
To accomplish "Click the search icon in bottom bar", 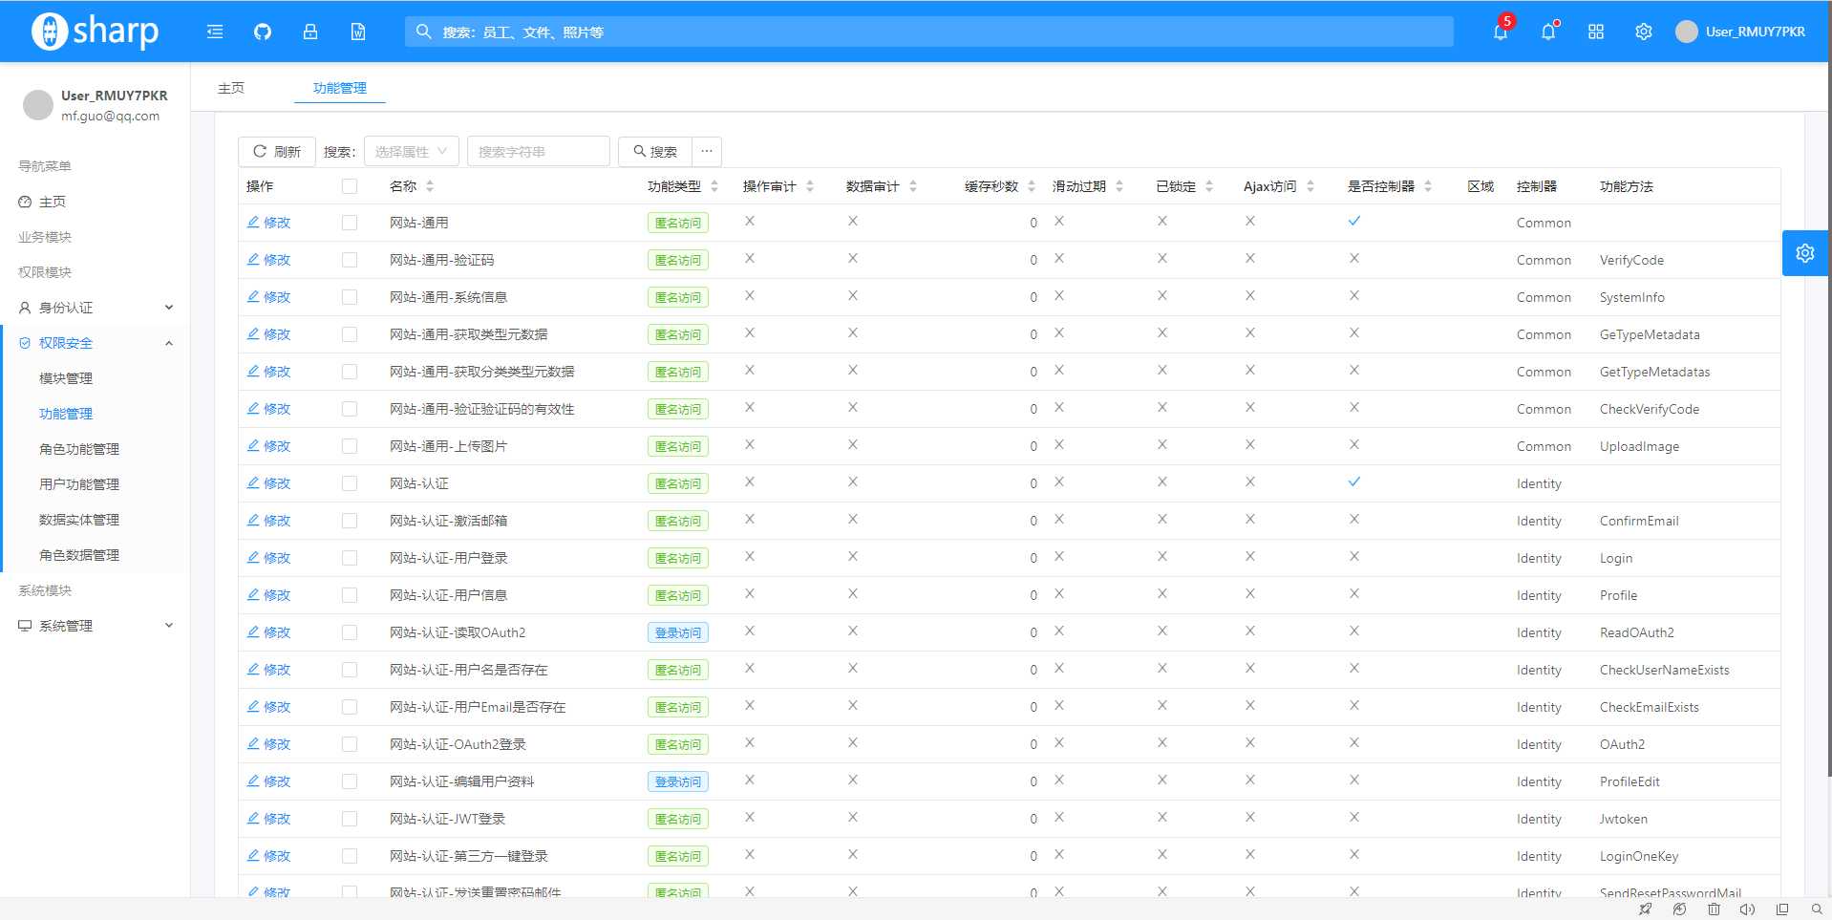I will click(x=1817, y=909).
